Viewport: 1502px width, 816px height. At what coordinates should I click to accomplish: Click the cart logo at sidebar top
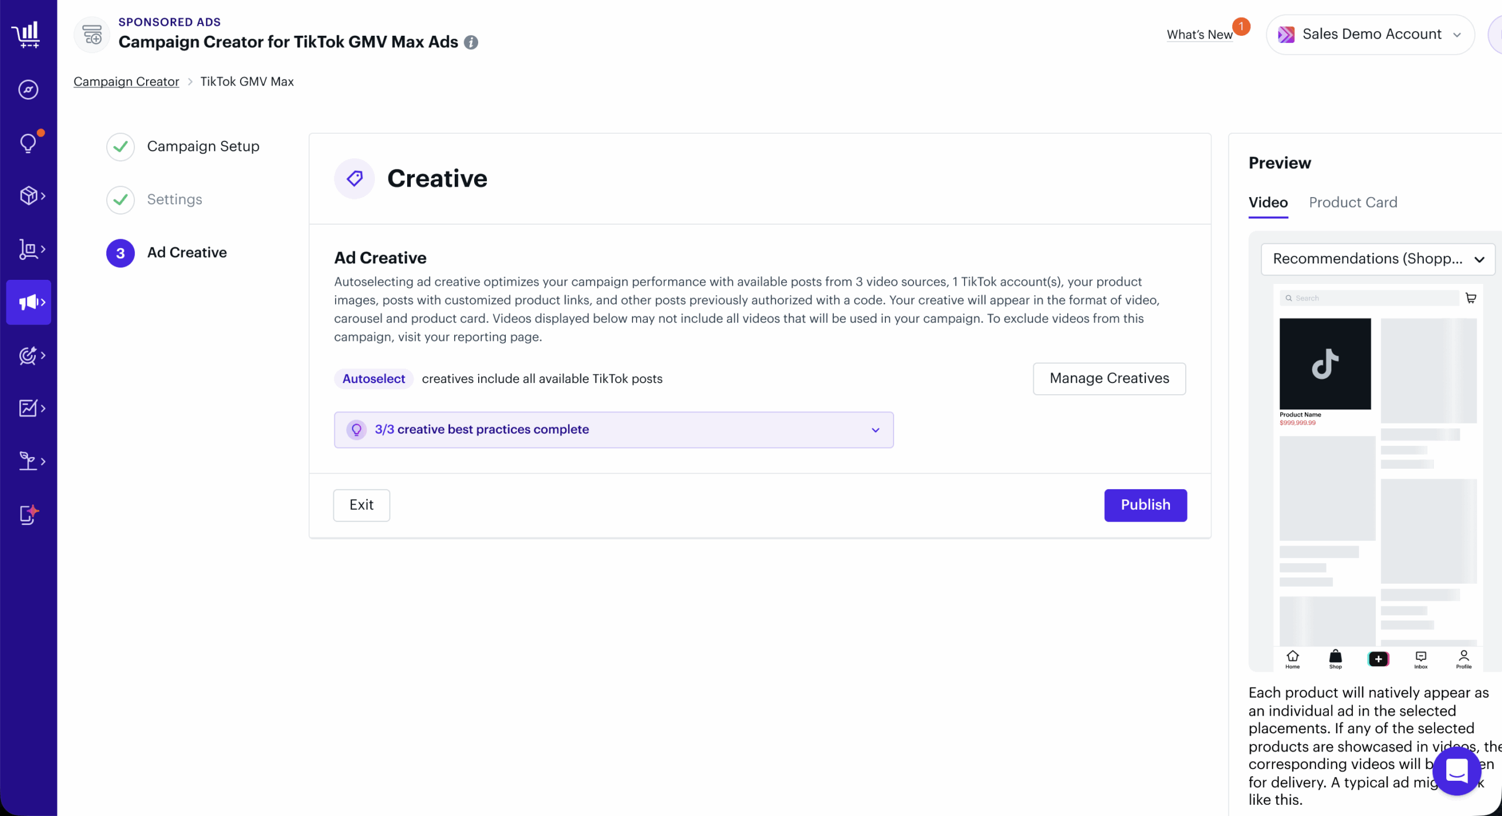[x=27, y=34]
